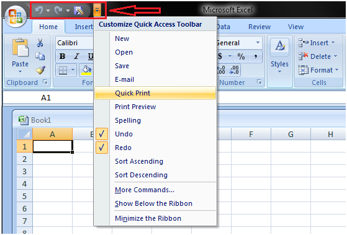Viewport: 347px width, 235px height.
Task: Click the Office Button orb
Action: coord(15,16)
